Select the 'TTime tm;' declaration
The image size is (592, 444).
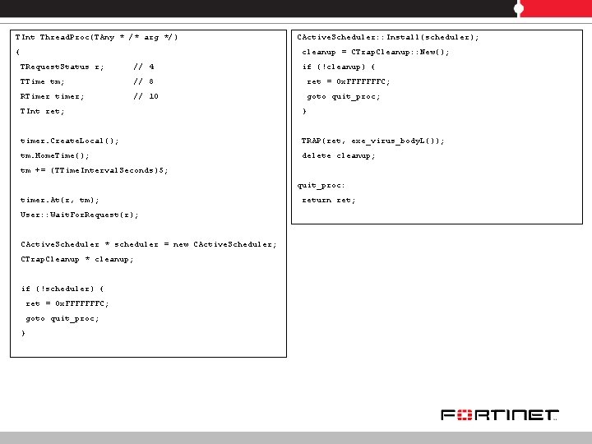[42, 81]
